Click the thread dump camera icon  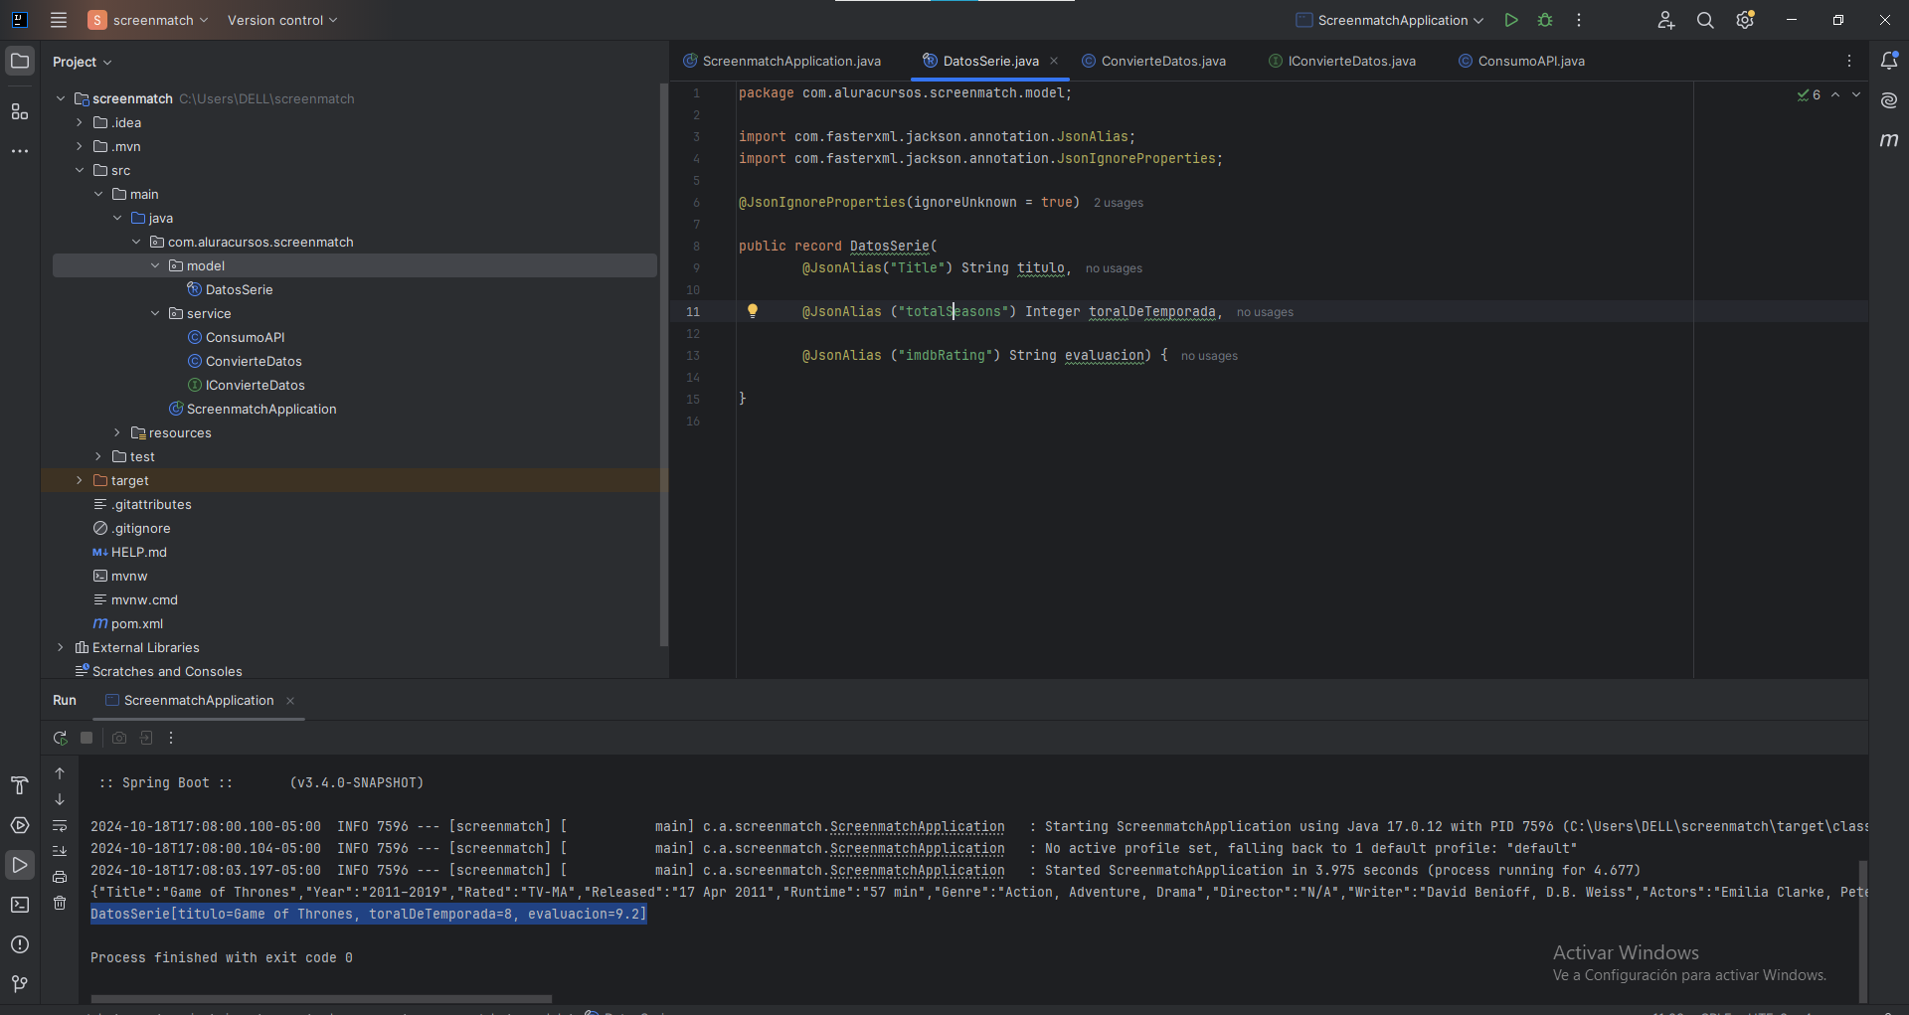click(x=119, y=738)
